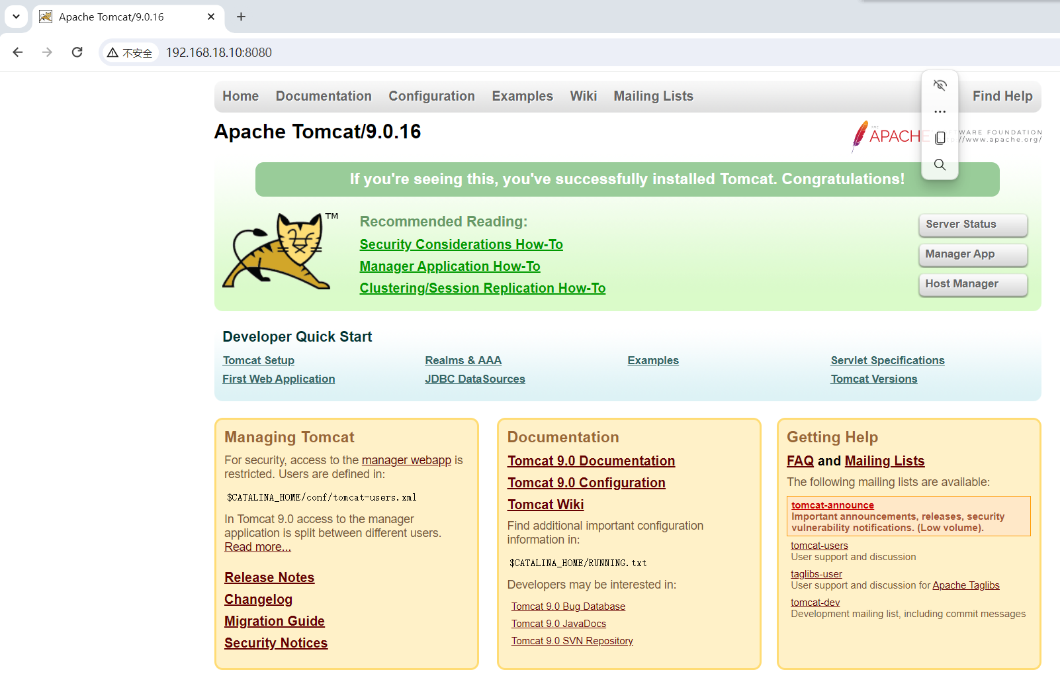
Task: Open Tomcat 9.0 Configuration link
Action: pyautogui.click(x=586, y=483)
